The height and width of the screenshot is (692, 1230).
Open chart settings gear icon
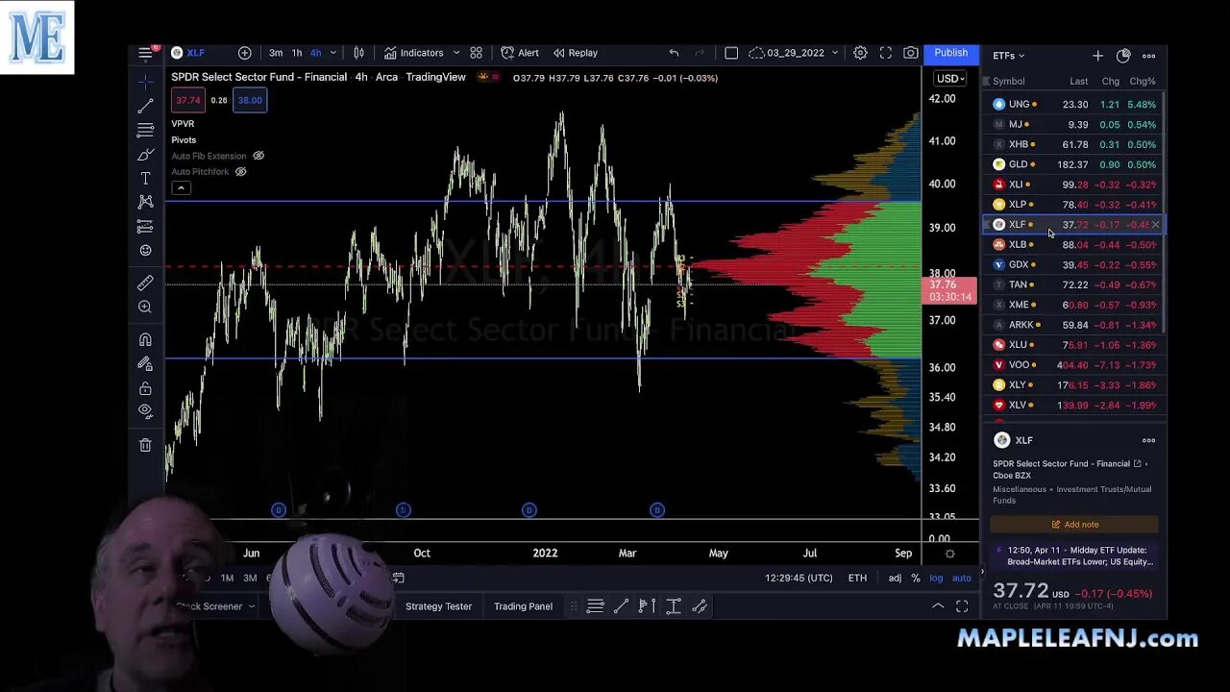[860, 53]
